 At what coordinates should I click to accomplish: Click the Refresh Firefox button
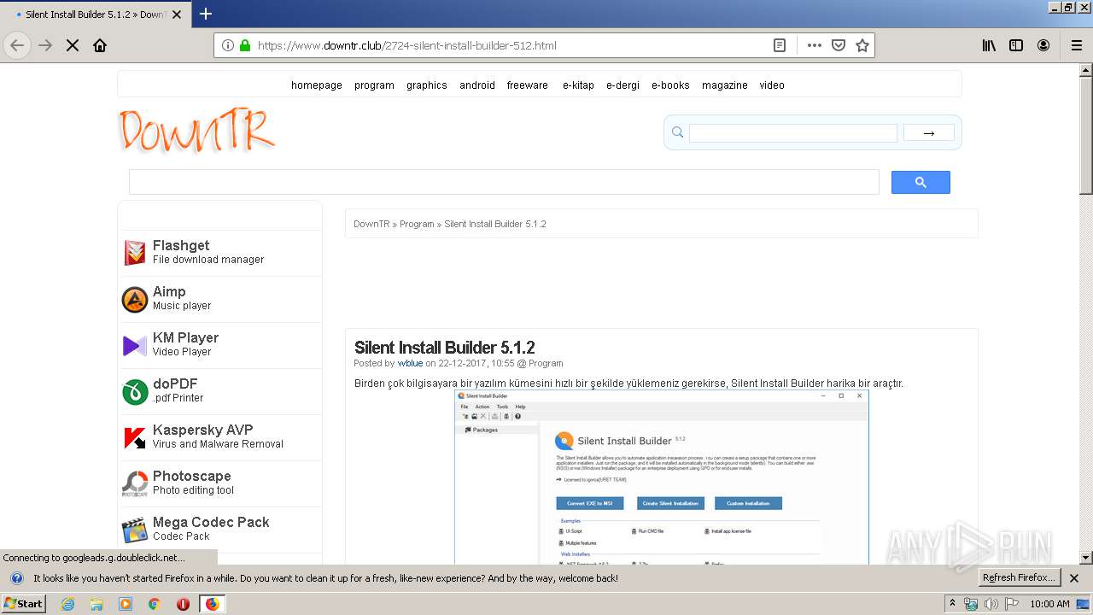tap(1020, 577)
